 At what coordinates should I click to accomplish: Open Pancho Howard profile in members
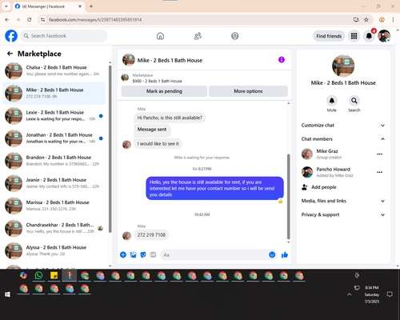[x=334, y=169]
